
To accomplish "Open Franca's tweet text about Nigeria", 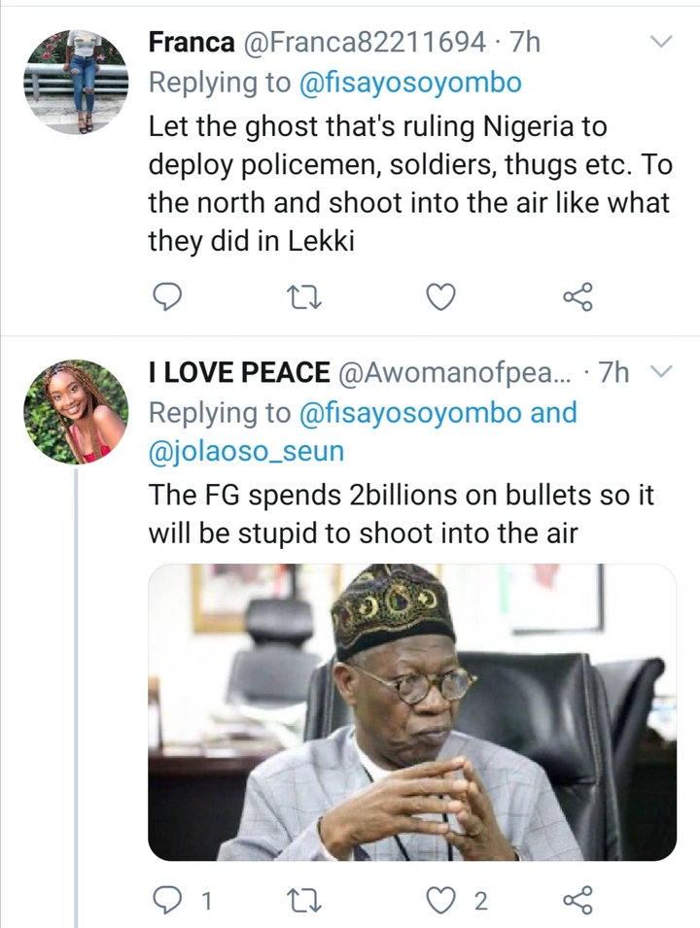I will (408, 185).
